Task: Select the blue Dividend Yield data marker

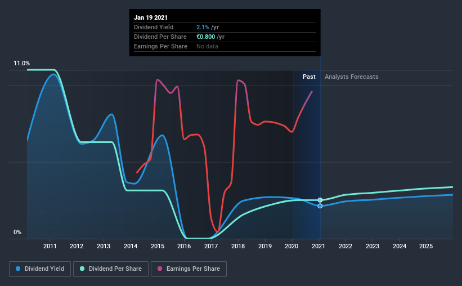Action: point(320,206)
